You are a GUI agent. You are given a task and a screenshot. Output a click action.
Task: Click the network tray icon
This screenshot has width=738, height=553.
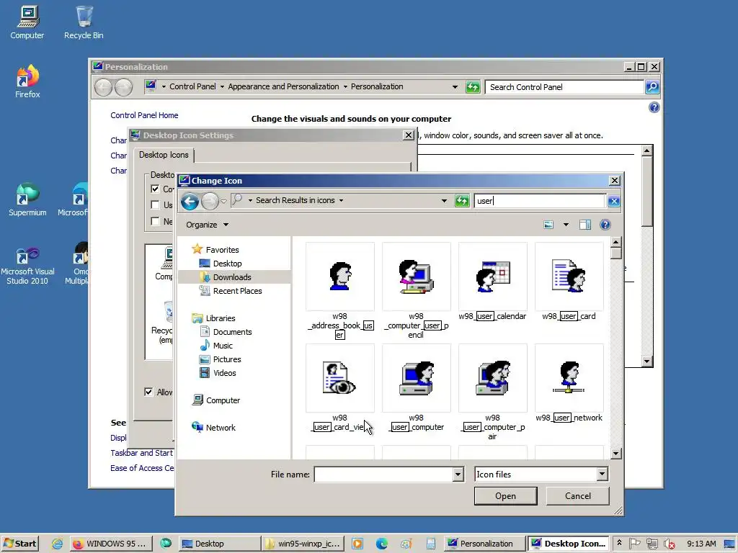point(652,544)
